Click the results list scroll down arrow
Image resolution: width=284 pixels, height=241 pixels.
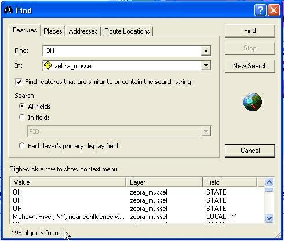tap(269, 218)
